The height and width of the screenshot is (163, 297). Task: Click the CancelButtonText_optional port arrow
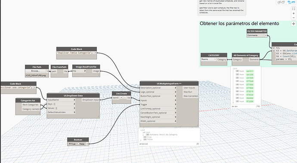pos(175,113)
